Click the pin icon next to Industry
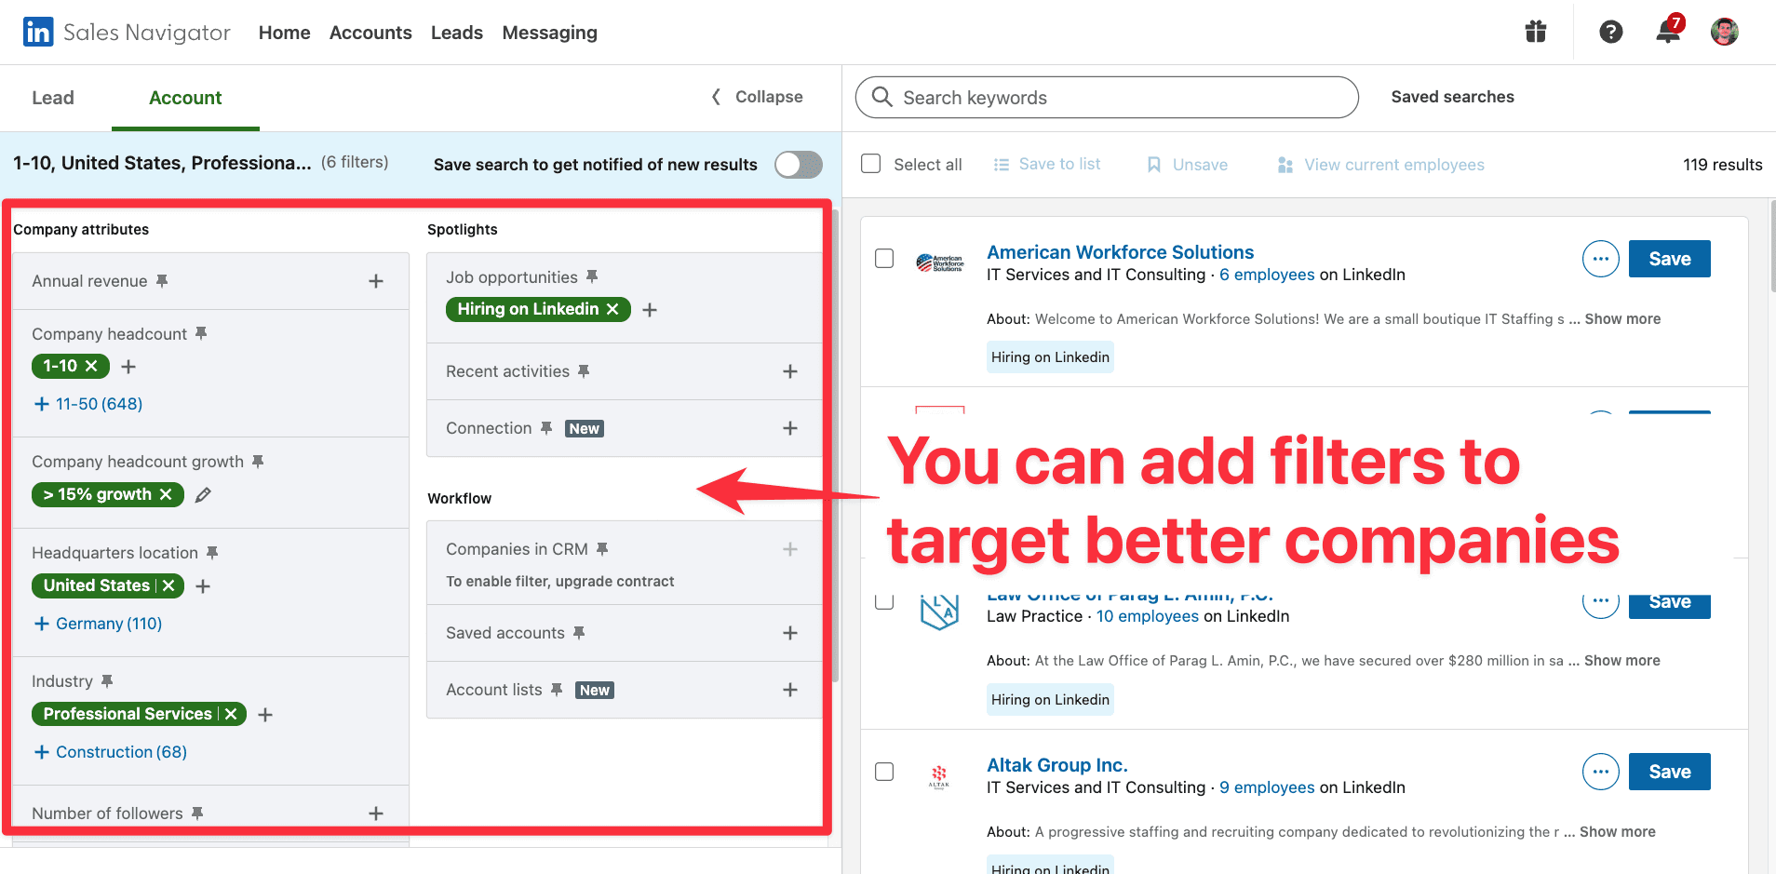This screenshot has width=1776, height=874. pyautogui.click(x=107, y=680)
